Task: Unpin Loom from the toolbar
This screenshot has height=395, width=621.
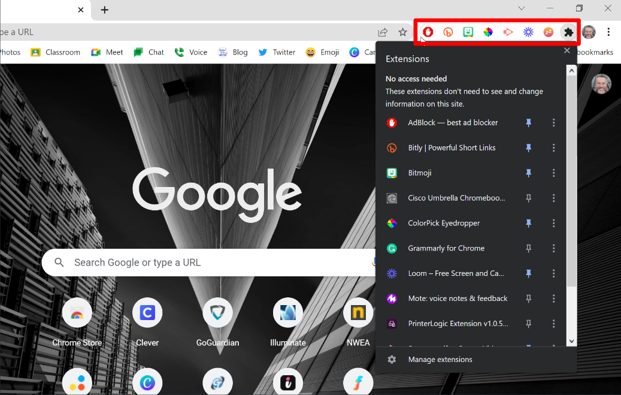Action: tap(528, 273)
